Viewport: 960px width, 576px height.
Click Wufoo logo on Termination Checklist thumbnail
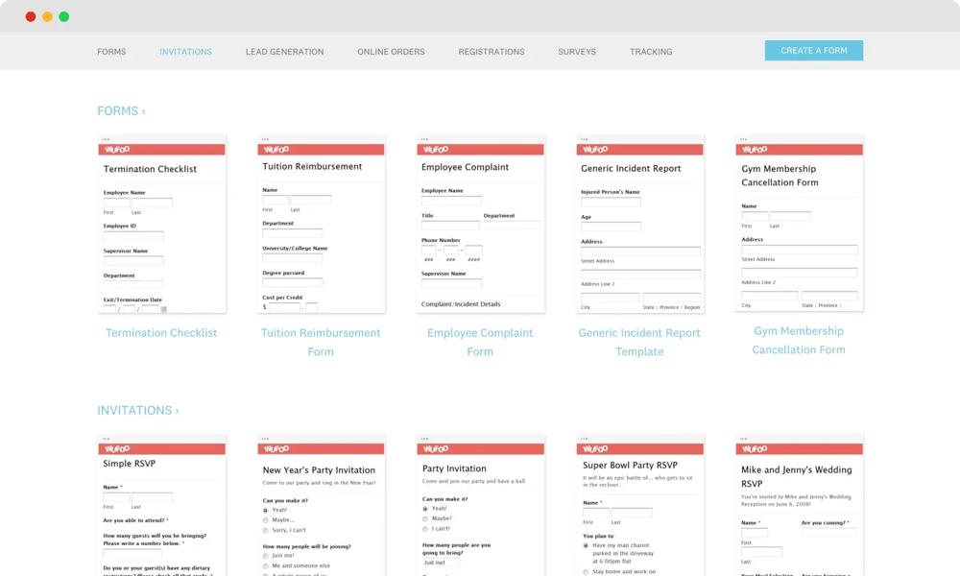pos(117,150)
